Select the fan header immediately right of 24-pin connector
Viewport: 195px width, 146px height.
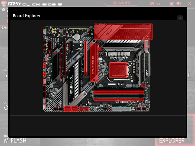coord(138,109)
